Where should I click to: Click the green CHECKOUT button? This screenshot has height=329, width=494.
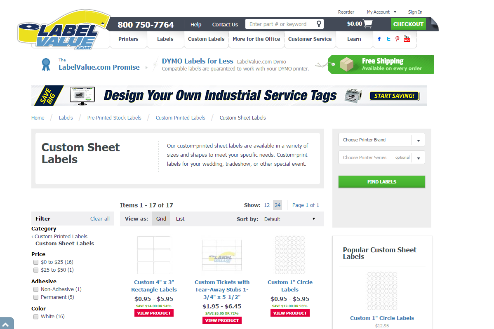click(x=408, y=24)
